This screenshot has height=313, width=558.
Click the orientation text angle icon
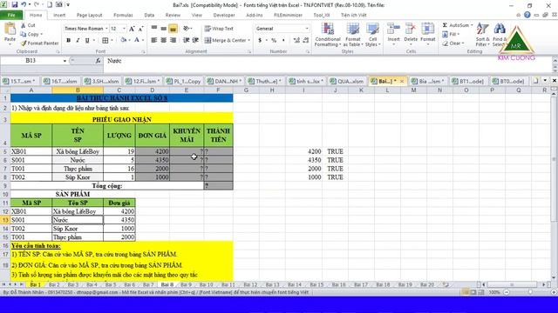coord(186,29)
